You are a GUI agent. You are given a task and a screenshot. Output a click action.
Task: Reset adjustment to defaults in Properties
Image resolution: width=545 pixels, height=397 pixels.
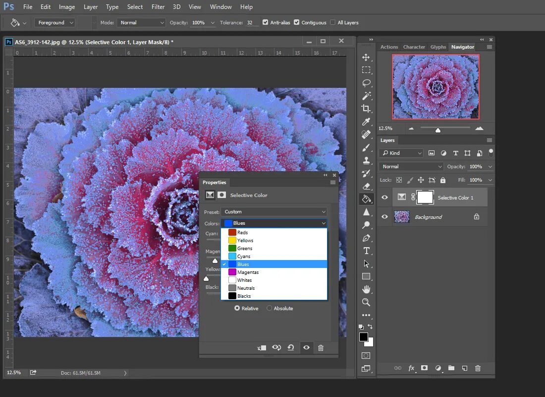coord(291,347)
